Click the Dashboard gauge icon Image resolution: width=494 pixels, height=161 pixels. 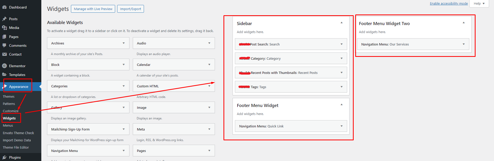coord(4,7)
